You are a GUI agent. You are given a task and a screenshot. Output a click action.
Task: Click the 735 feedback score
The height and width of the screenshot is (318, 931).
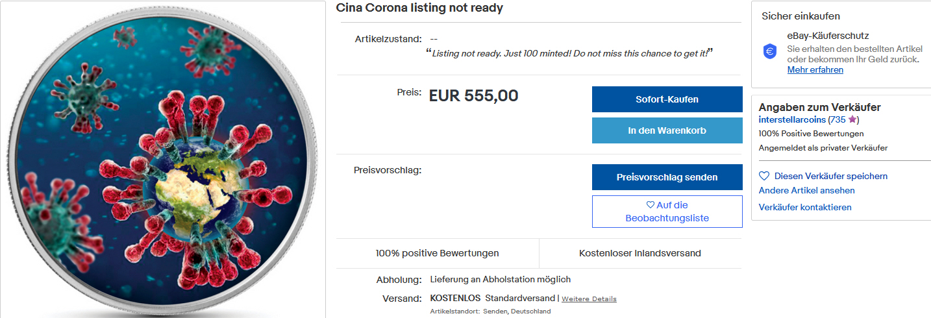point(838,120)
